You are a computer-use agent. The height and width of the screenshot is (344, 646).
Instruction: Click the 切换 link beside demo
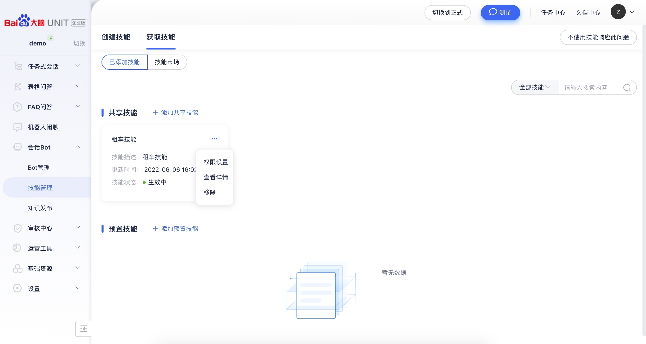pyautogui.click(x=79, y=43)
